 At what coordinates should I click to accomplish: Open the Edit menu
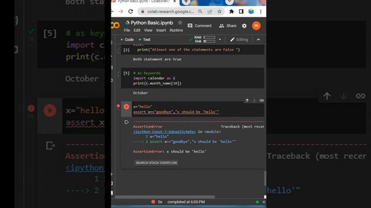pos(137,30)
